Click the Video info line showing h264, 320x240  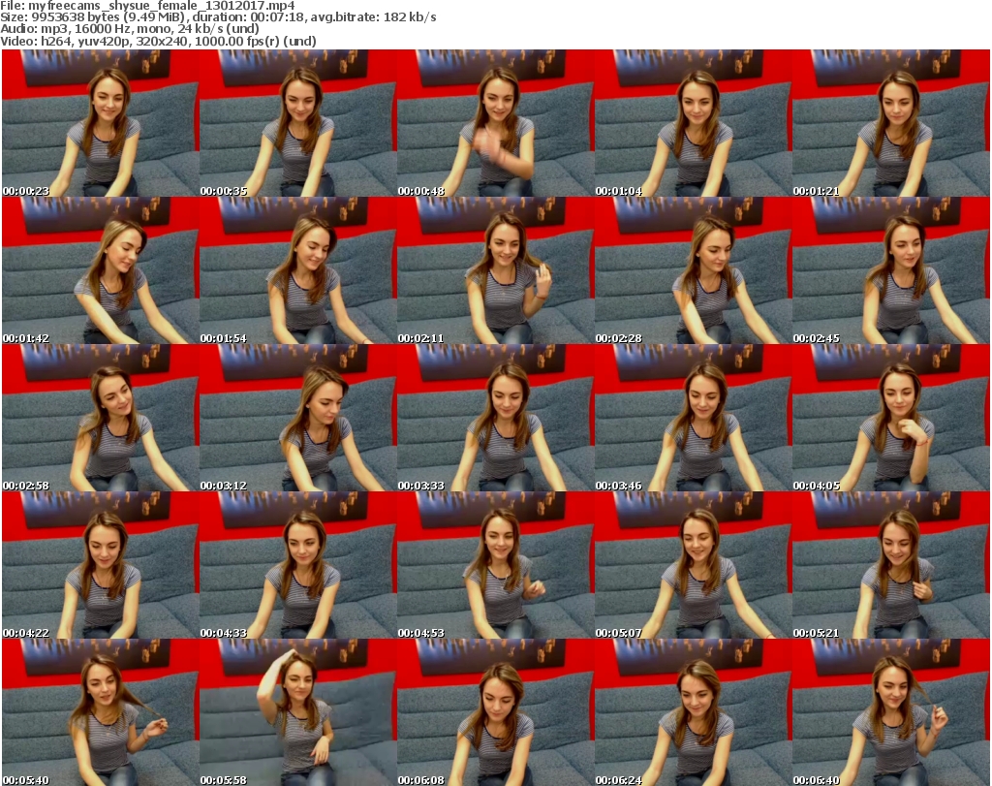pos(158,41)
